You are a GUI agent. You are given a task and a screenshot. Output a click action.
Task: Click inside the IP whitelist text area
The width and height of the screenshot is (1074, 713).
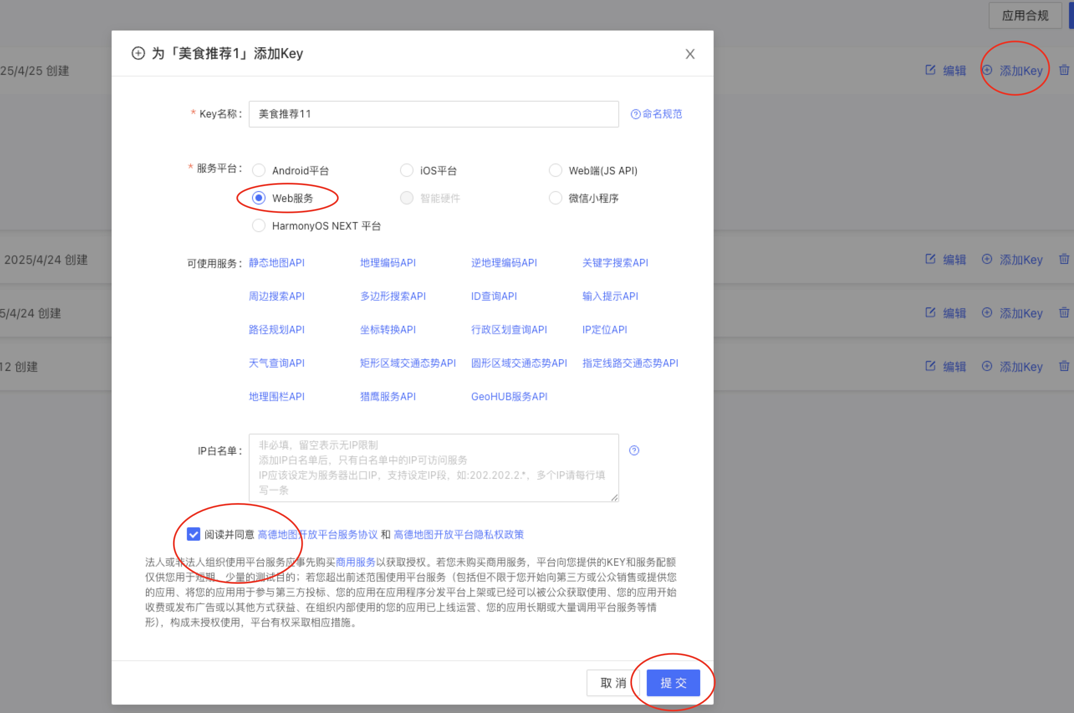(x=433, y=468)
